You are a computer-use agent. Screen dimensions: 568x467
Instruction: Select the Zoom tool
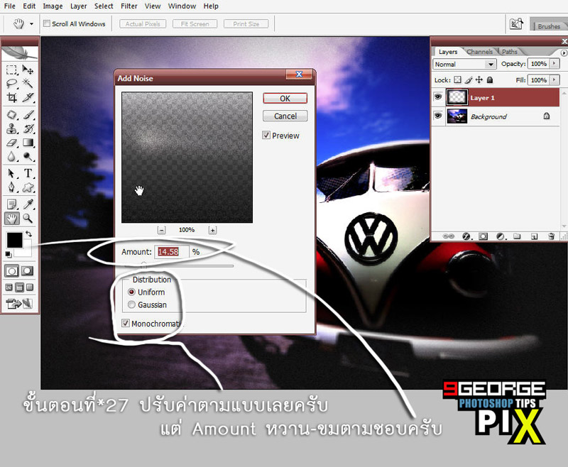(28, 219)
